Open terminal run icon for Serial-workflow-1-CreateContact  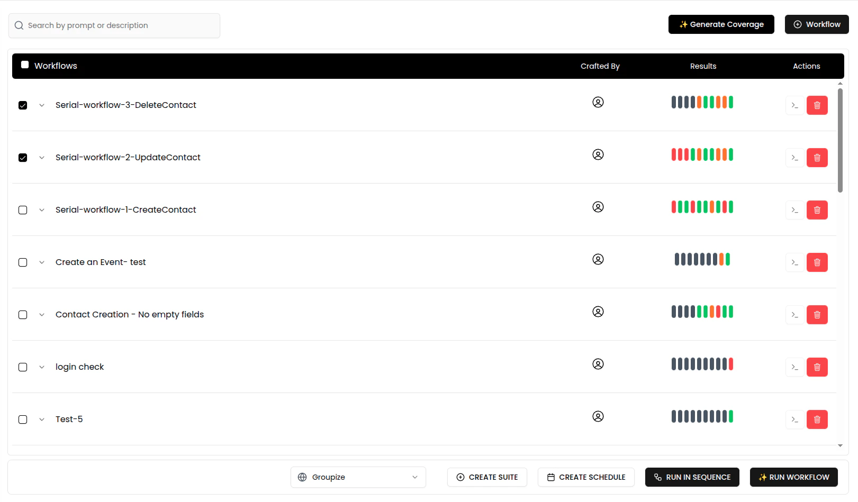pyautogui.click(x=794, y=209)
